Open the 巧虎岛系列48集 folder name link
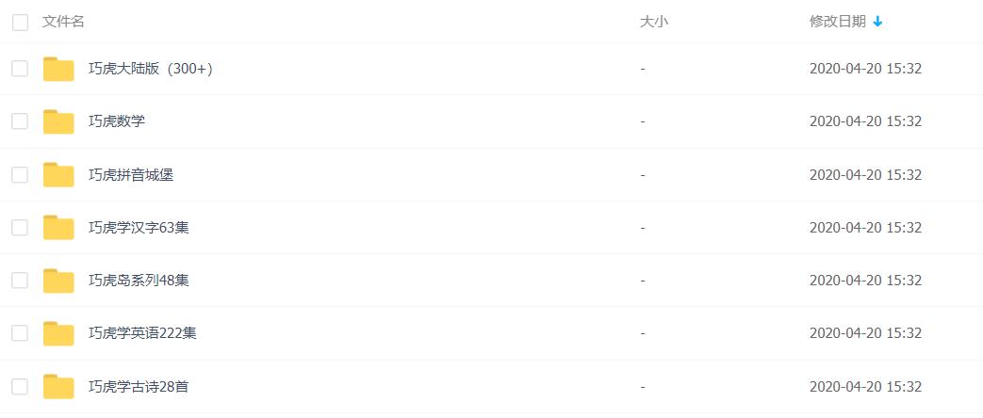 tap(139, 281)
